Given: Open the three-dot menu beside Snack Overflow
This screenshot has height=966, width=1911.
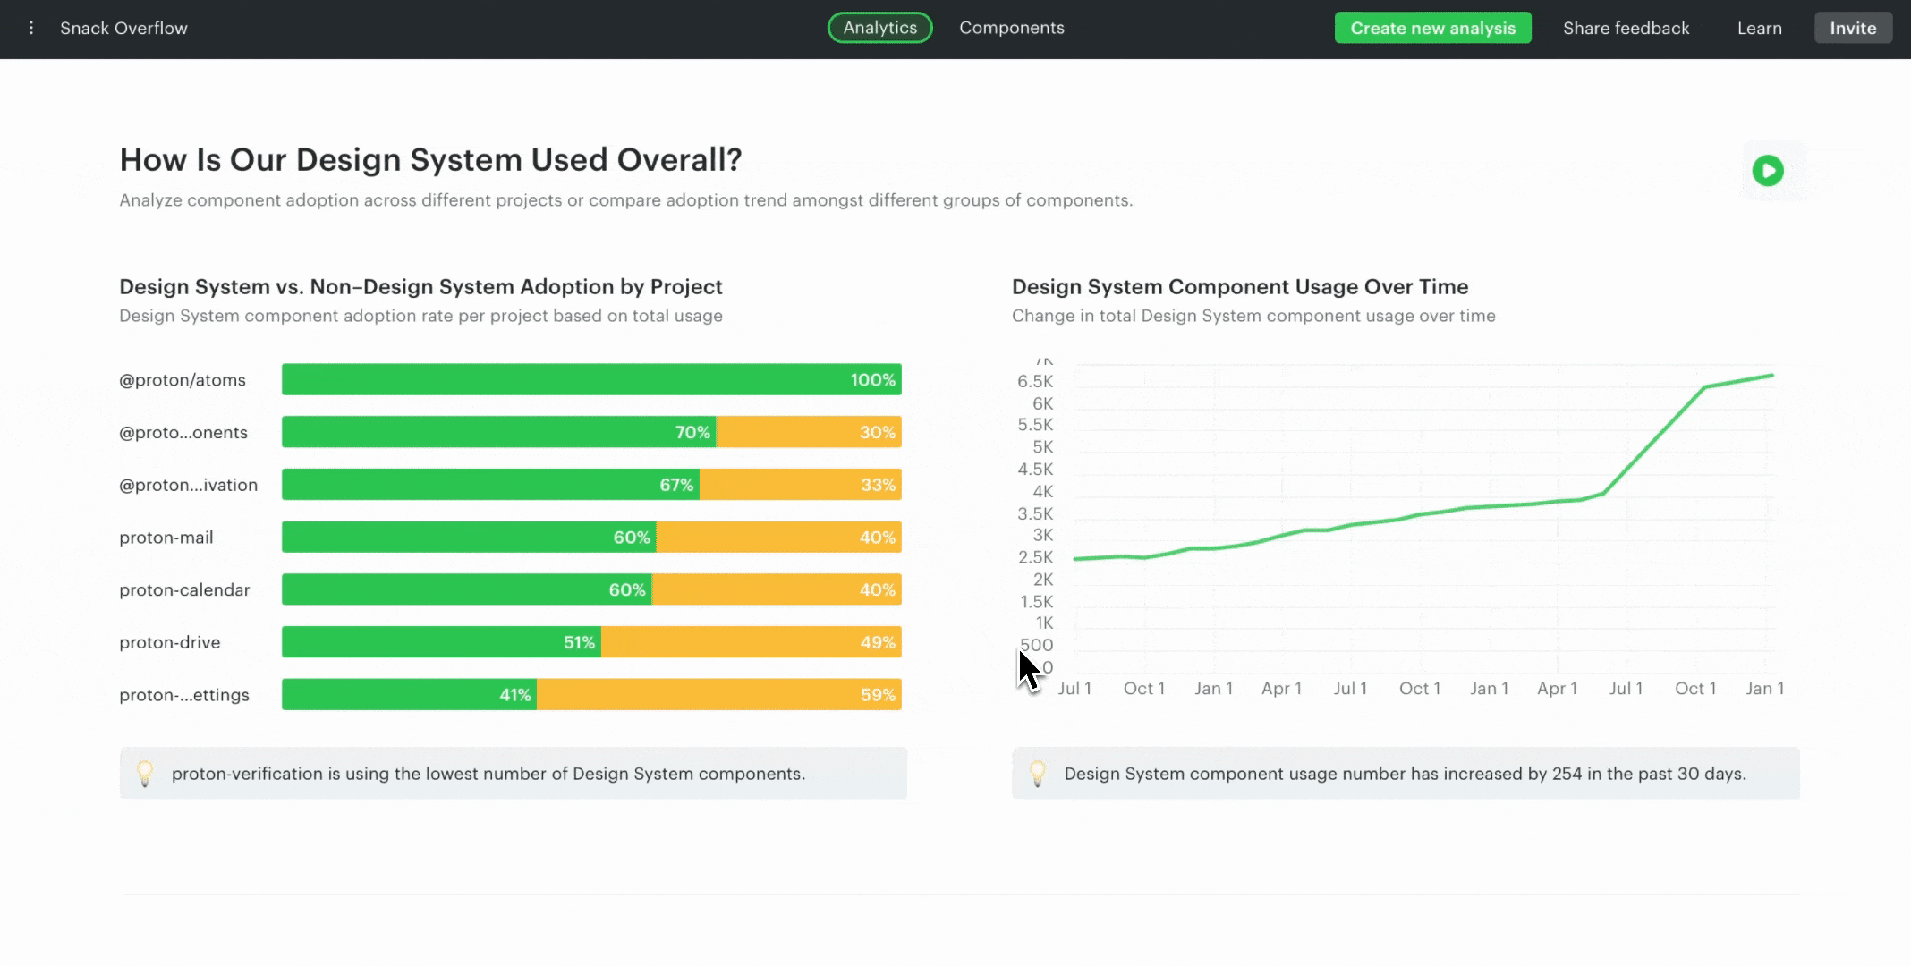Looking at the screenshot, I should coord(31,29).
